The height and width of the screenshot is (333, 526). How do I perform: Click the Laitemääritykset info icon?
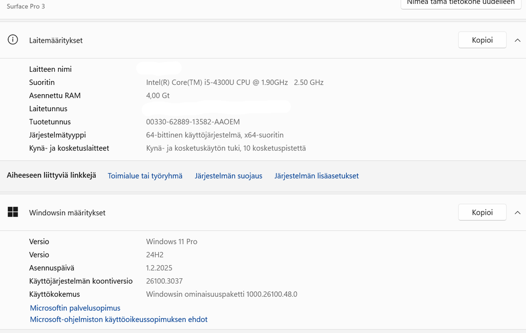[x=13, y=40]
